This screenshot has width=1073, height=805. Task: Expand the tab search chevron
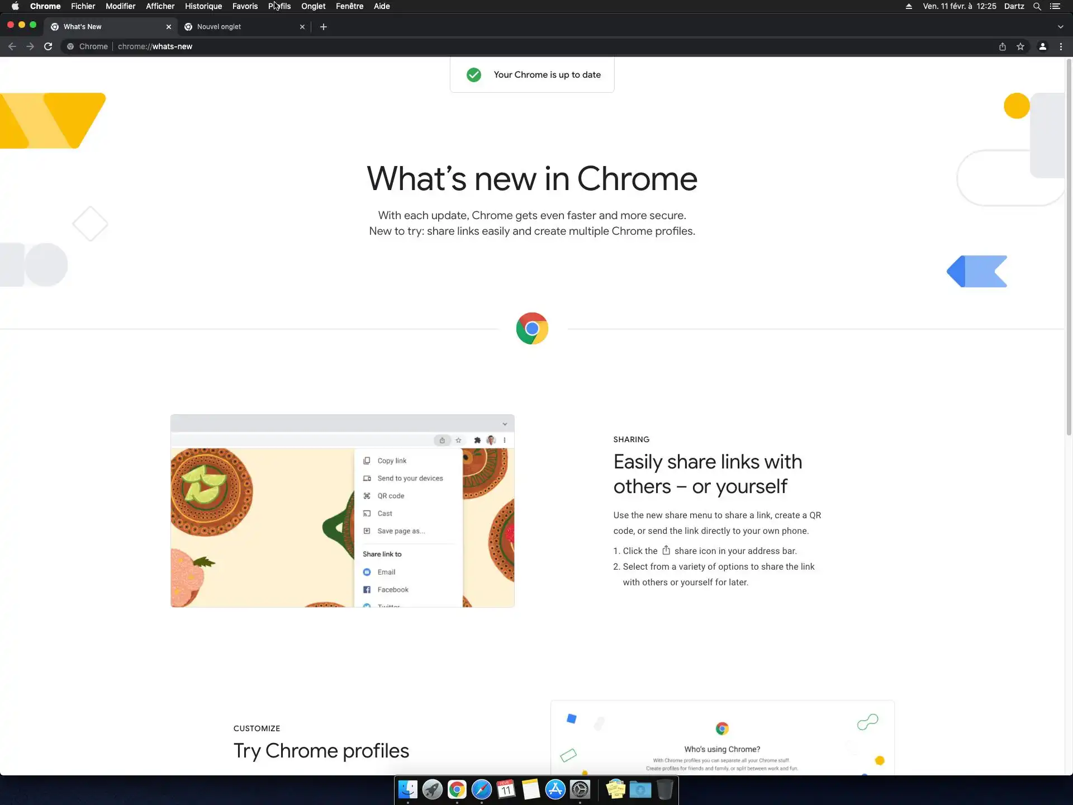(1060, 26)
